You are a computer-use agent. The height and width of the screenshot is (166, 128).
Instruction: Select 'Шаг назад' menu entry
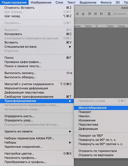pos(37,16)
